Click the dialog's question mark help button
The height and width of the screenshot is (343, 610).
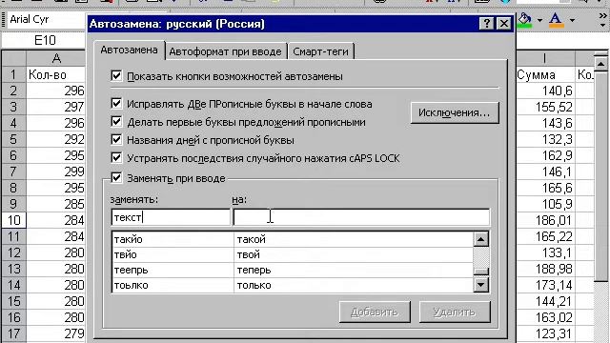pyautogui.click(x=487, y=24)
